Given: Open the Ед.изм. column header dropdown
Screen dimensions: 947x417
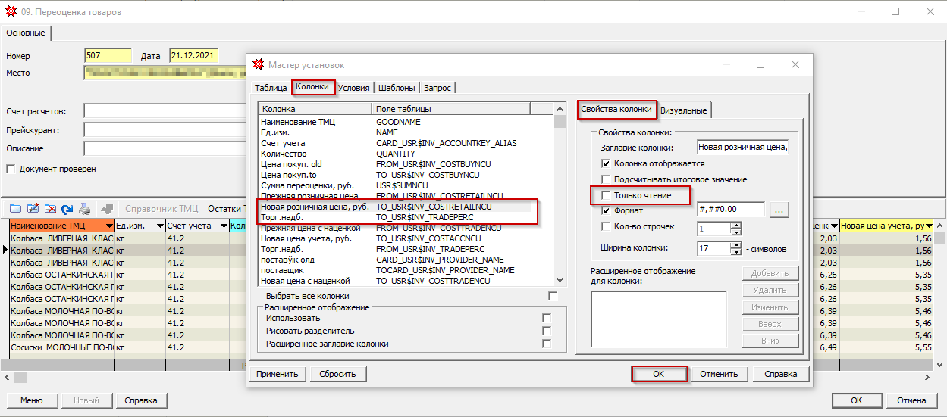Looking at the screenshot, I should 160,226.
